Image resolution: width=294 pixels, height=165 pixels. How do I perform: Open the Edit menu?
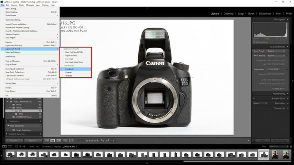(x=7, y=5)
